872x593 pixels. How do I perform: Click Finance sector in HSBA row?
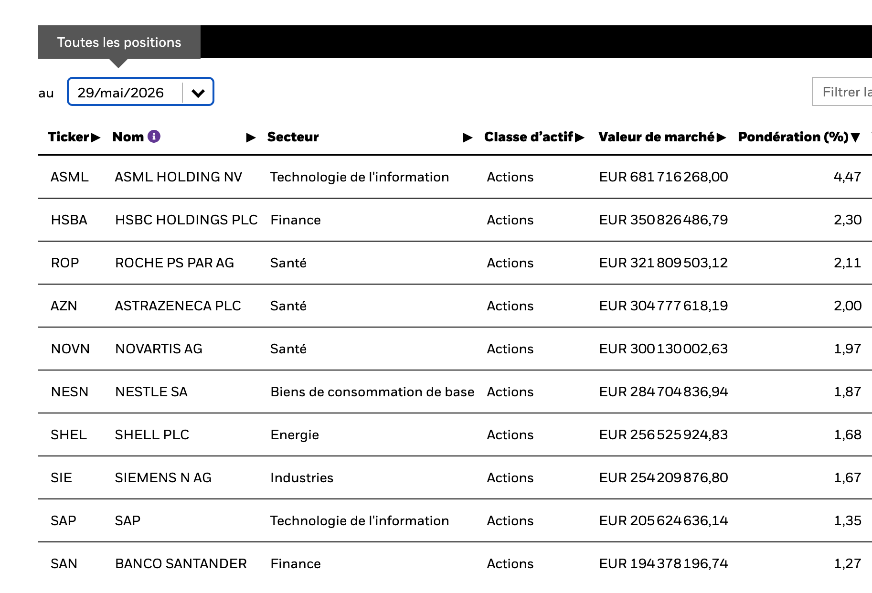pos(296,220)
